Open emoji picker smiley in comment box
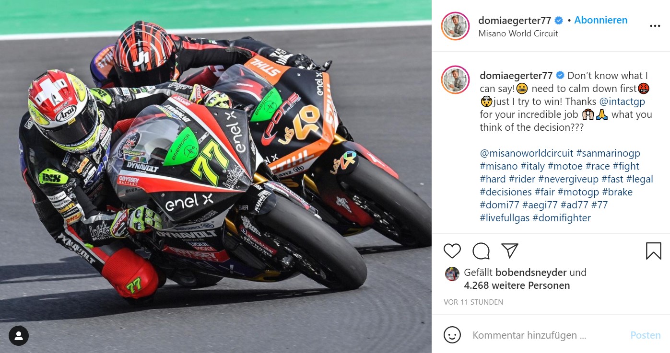 452,335
